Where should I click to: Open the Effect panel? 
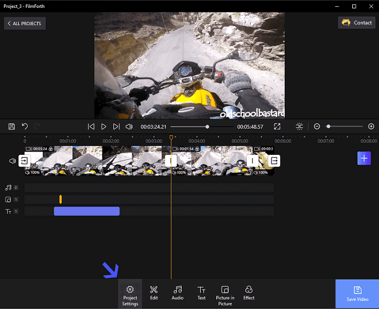coord(249,293)
